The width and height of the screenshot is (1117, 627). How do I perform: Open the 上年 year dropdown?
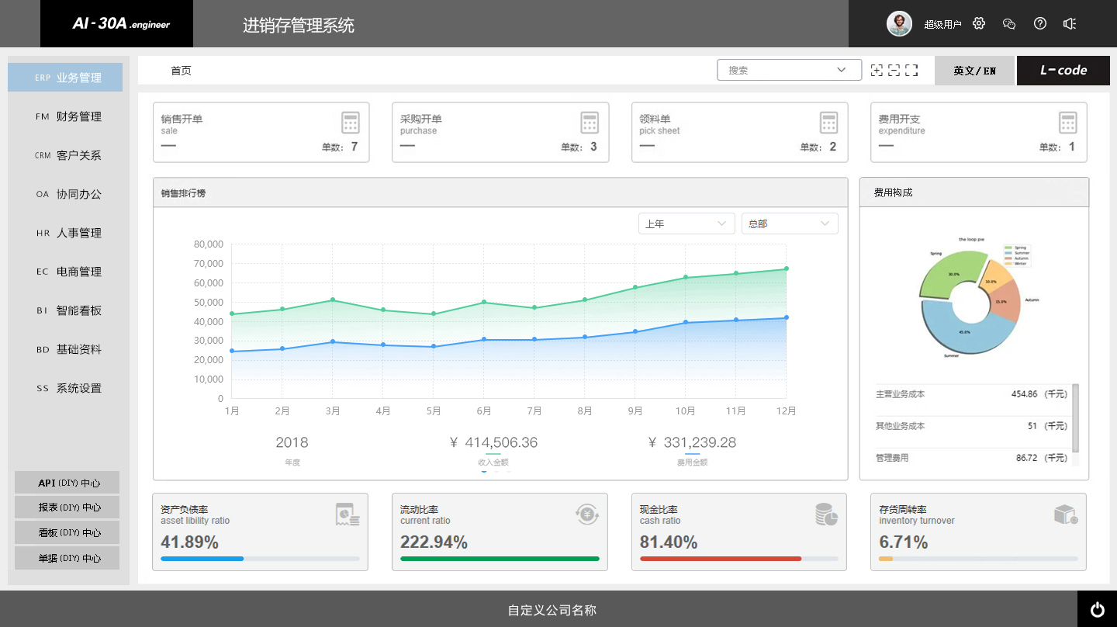[686, 223]
